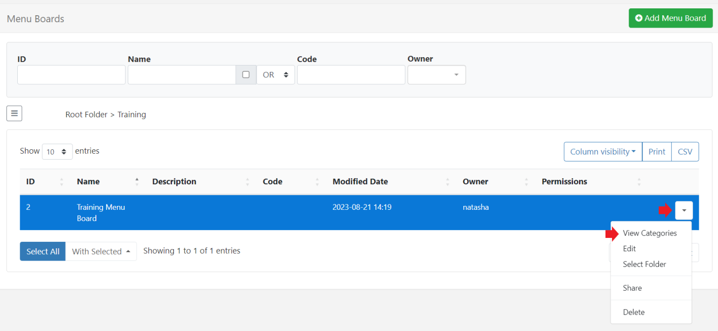Open the Column visibility dropdown
Screen dimensions: 718x331
click(603, 152)
